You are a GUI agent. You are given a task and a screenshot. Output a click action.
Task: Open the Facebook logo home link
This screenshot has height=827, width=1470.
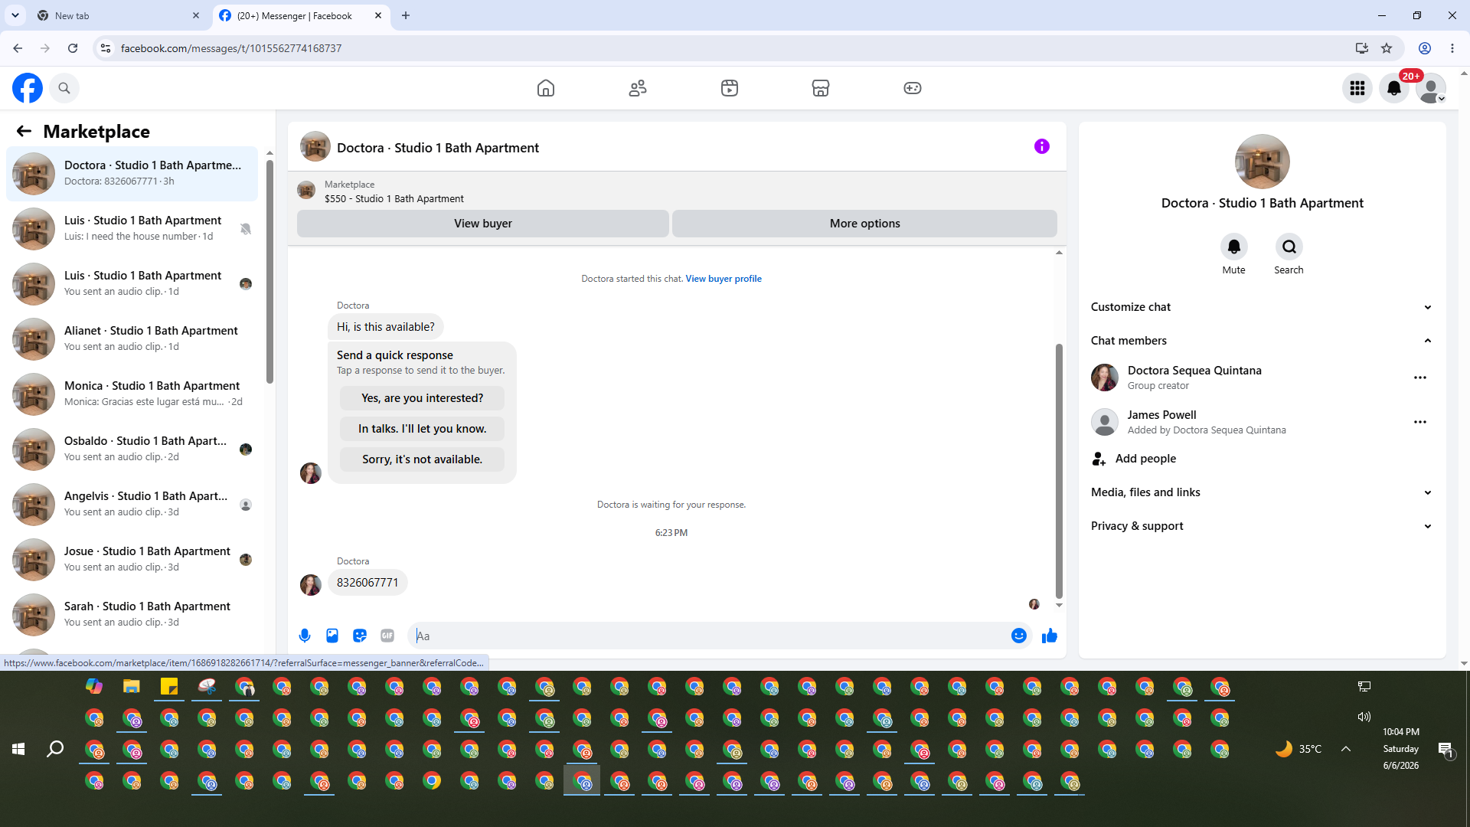point(28,88)
